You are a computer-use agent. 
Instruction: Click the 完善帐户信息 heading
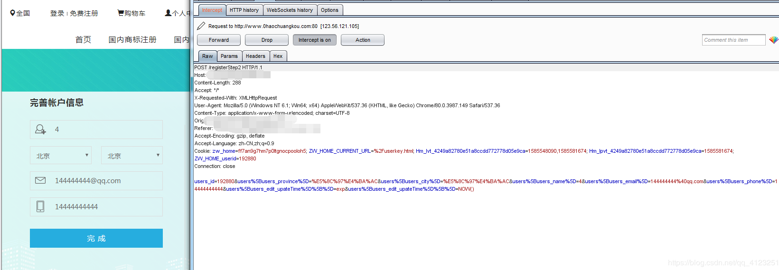point(56,102)
